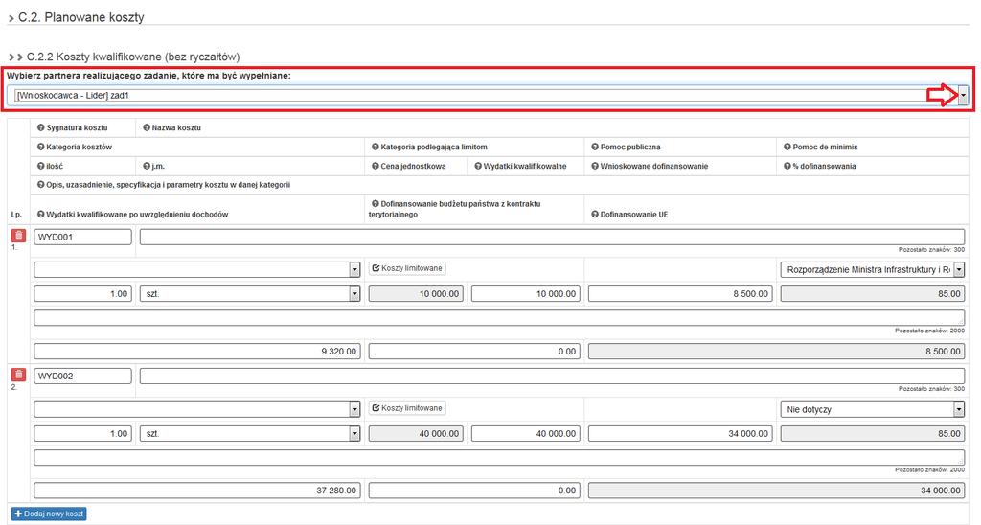Screen dimensions: 981x525
Task: Click EU funding field 34 000.00 greyed
Action: tap(776, 491)
